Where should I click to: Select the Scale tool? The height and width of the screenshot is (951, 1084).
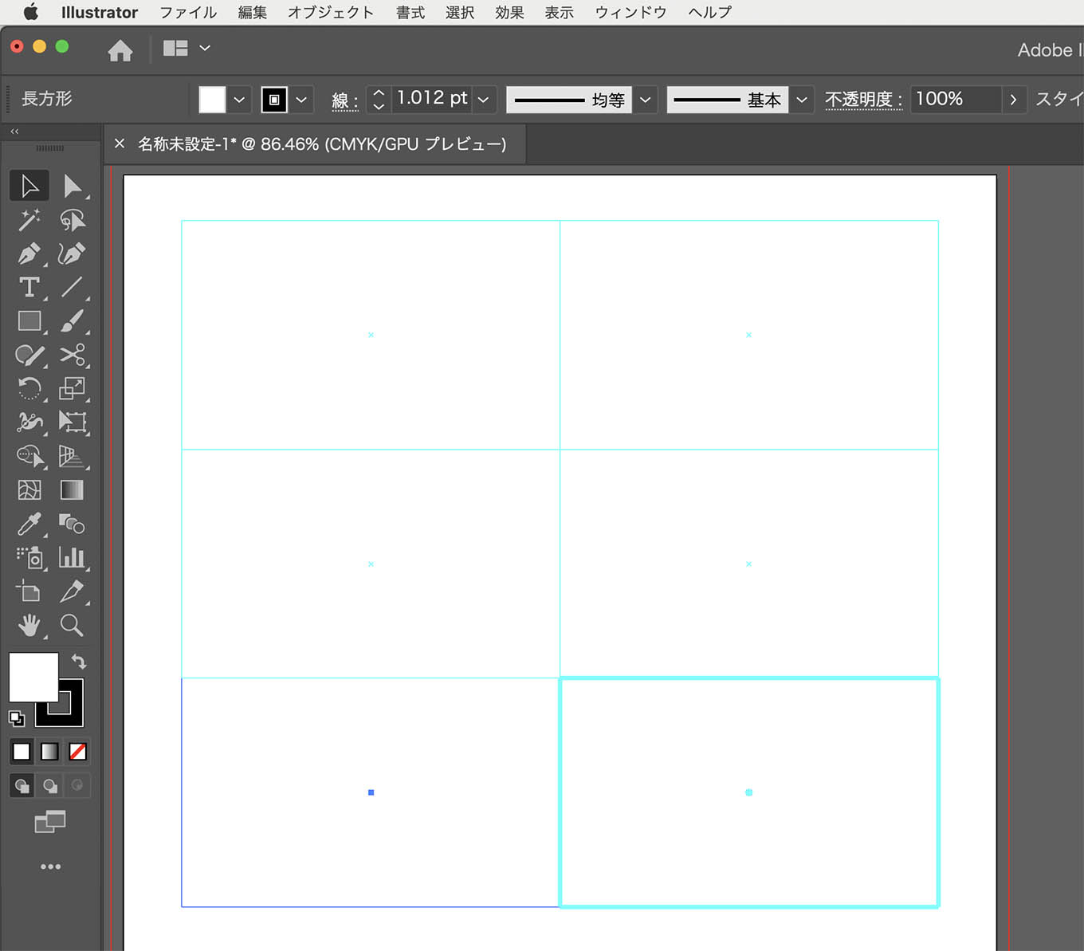pos(72,388)
